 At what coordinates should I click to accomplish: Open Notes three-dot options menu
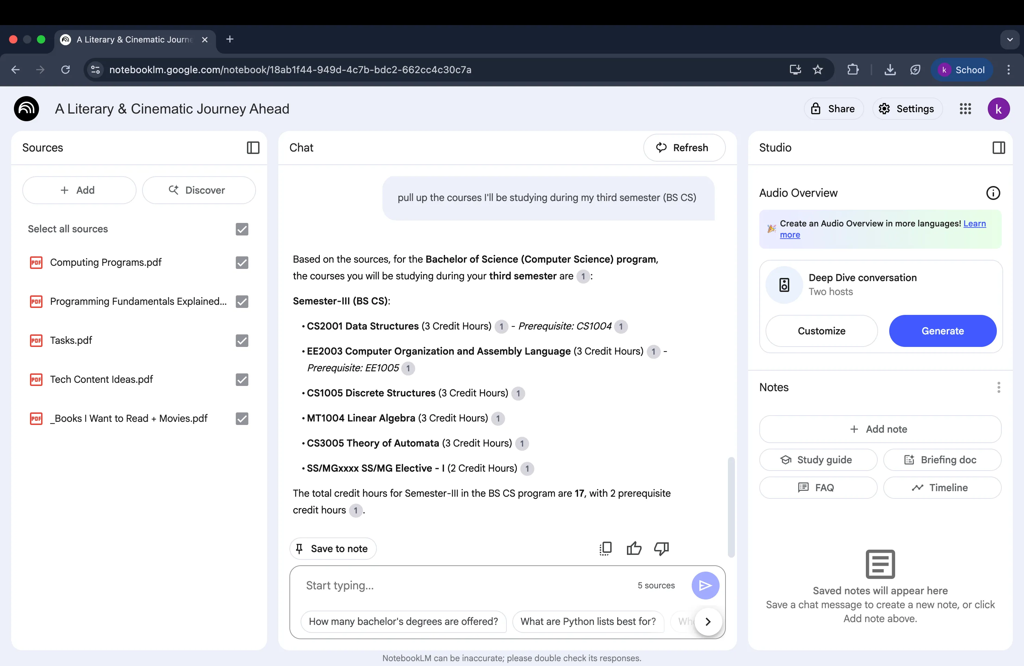tap(998, 387)
